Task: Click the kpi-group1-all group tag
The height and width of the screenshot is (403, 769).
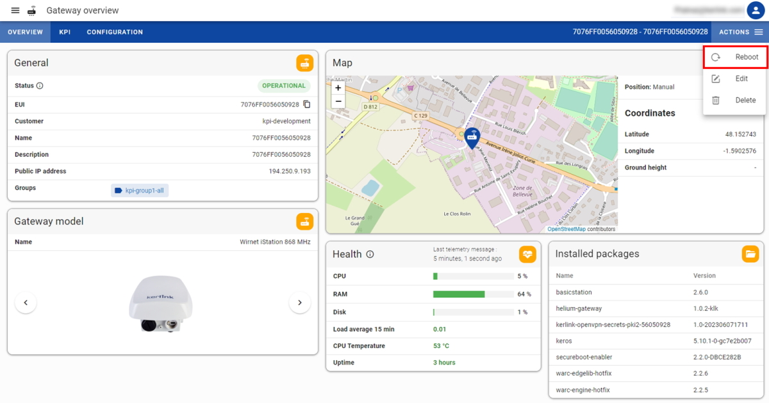Action: (140, 191)
